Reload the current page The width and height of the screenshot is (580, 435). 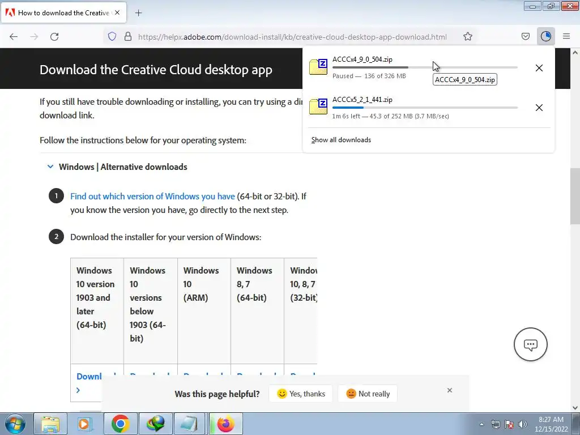point(54,37)
